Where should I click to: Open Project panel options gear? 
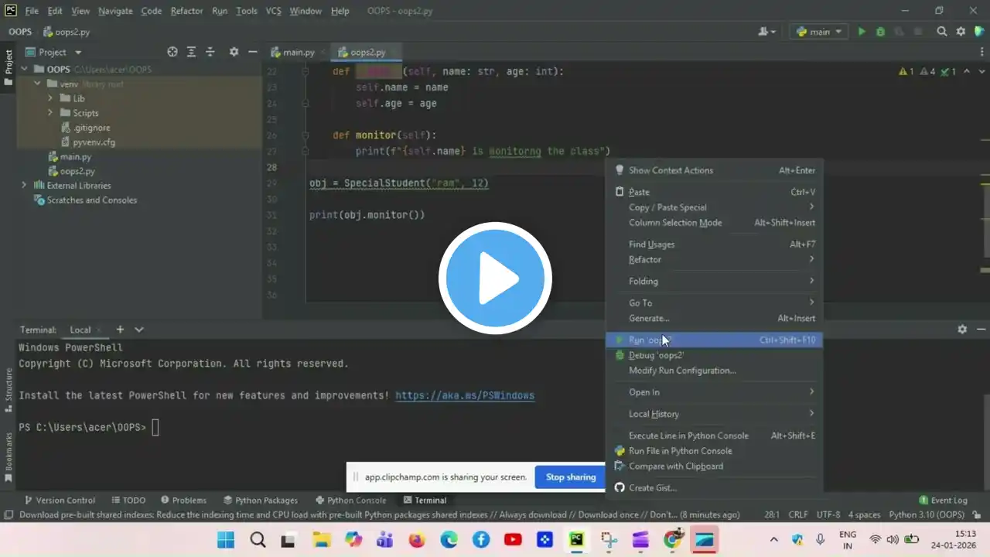(234, 52)
